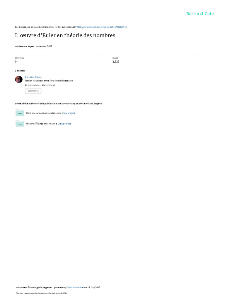The width and height of the screenshot is (225, 300).
Task: Click the SEE PROFILE button
Action: 33,91
